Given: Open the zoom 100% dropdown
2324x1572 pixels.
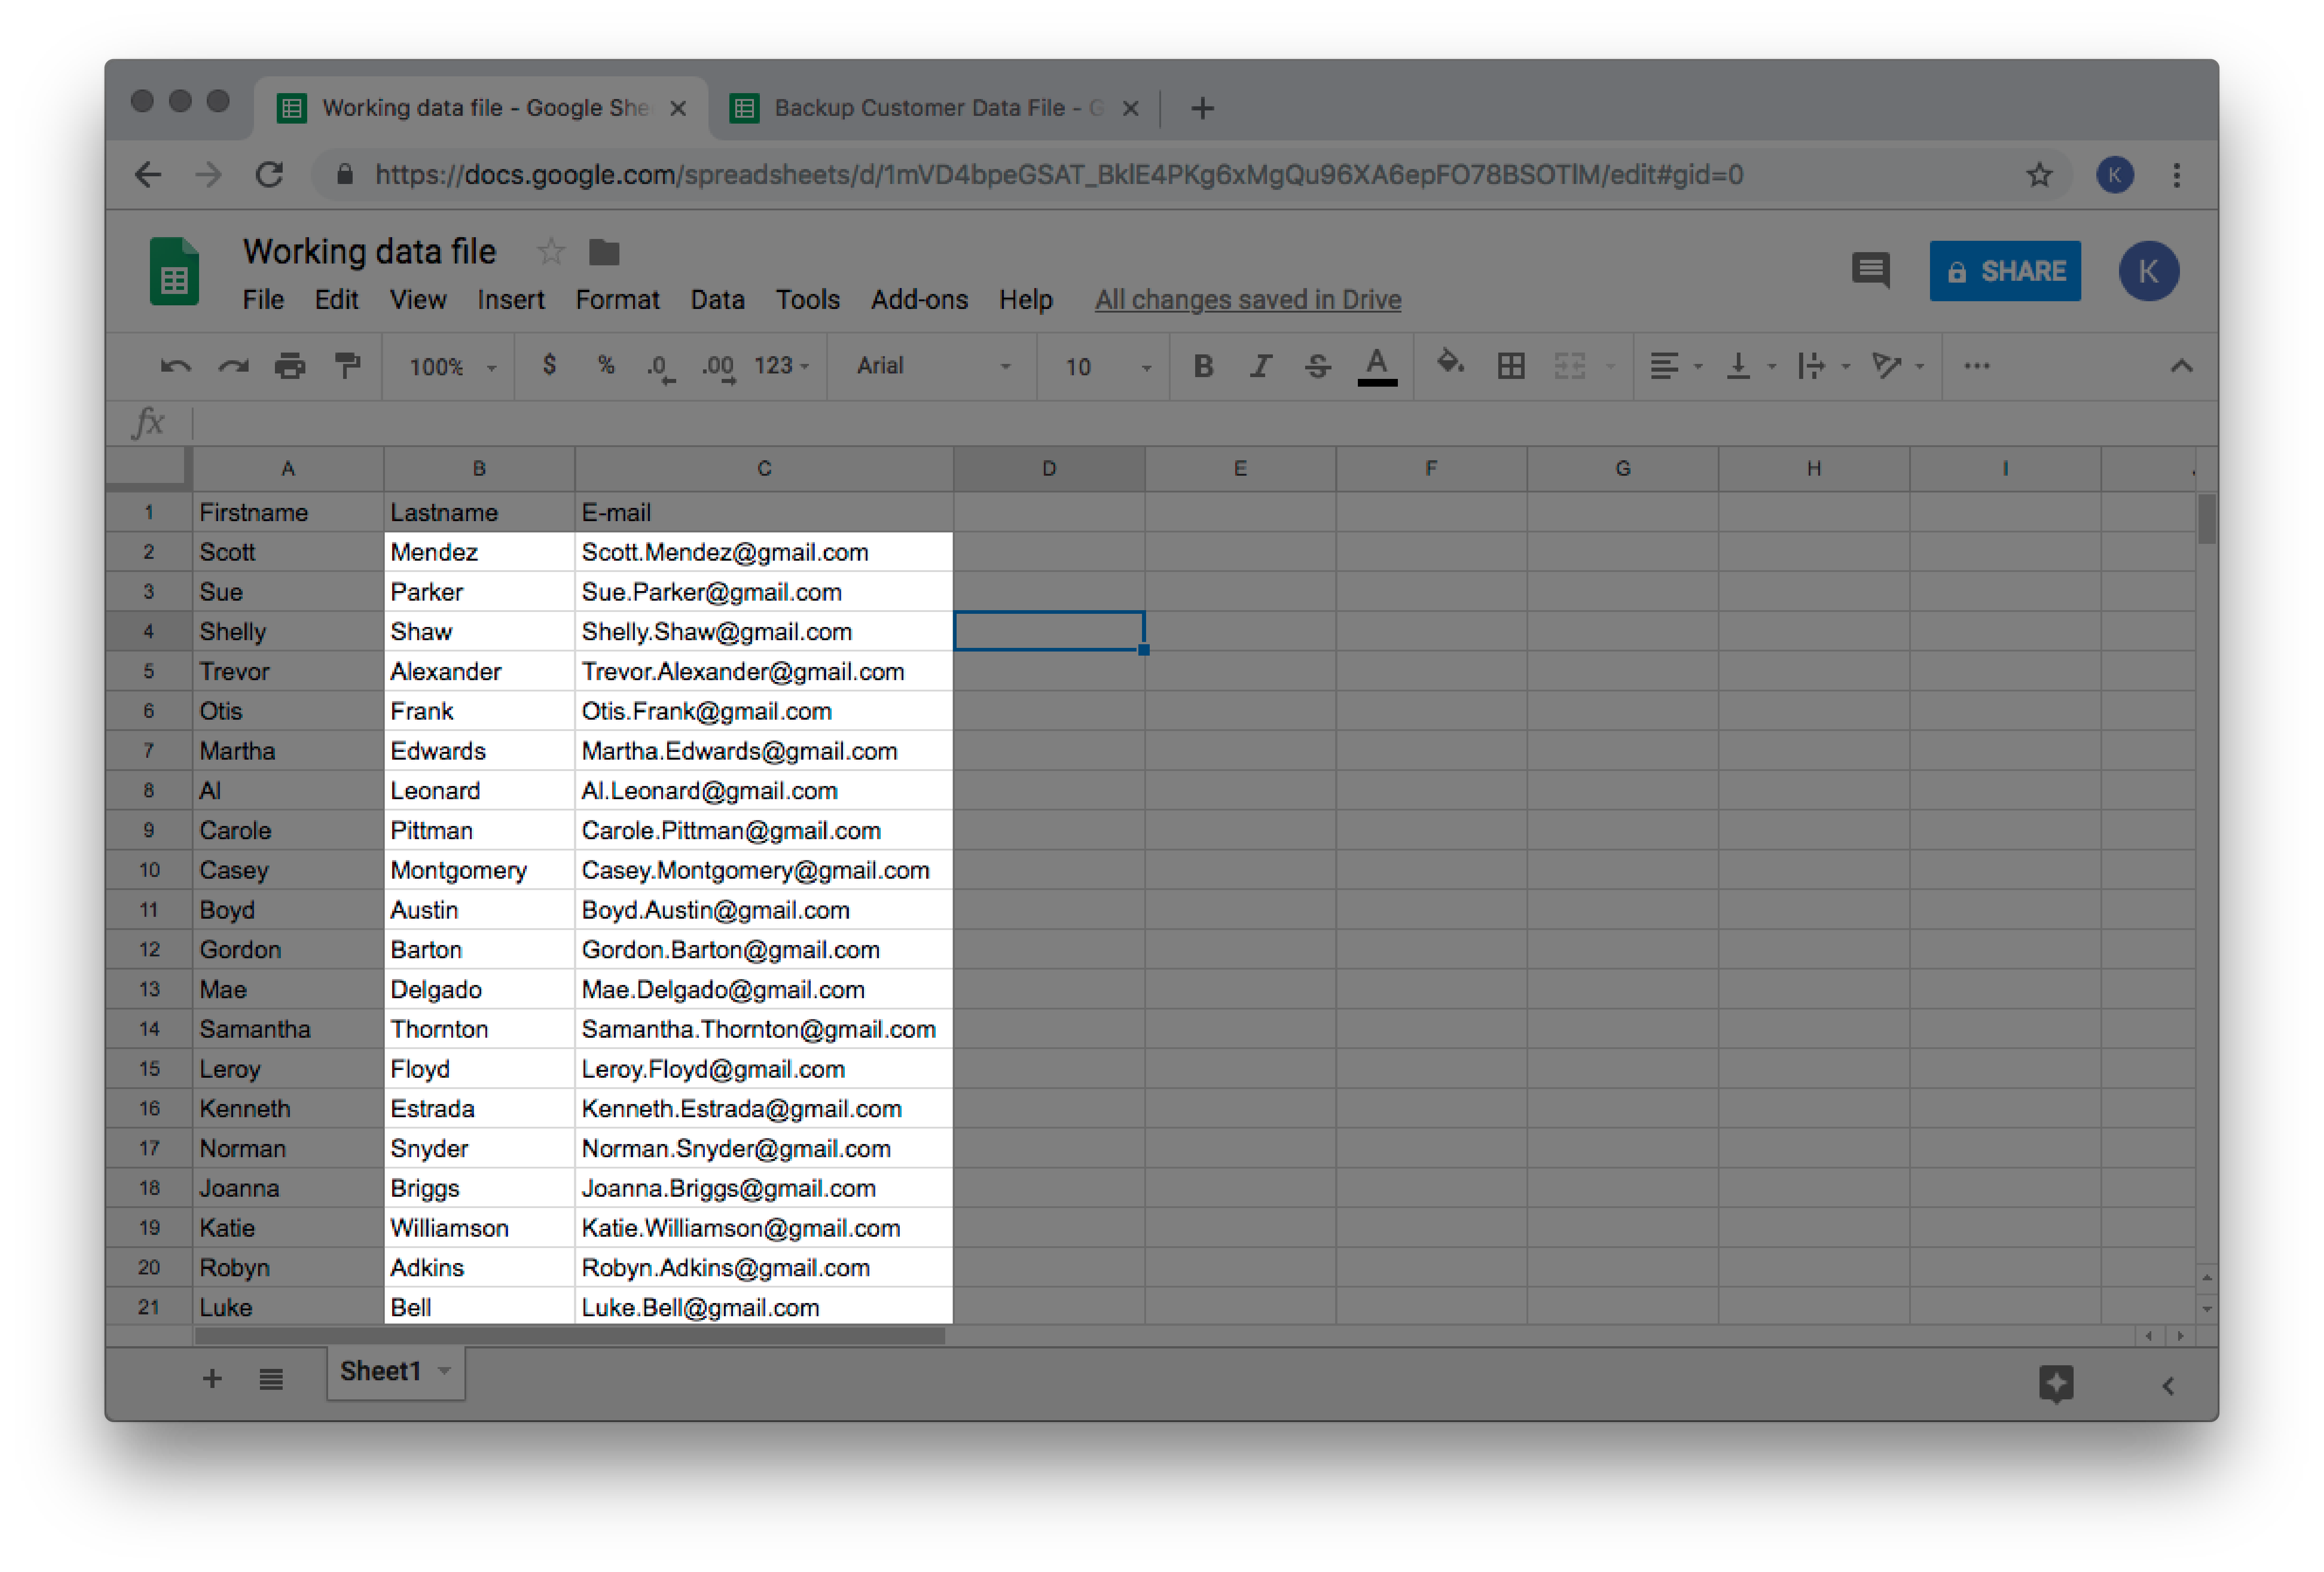Looking at the screenshot, I should (x=452, y=367).
